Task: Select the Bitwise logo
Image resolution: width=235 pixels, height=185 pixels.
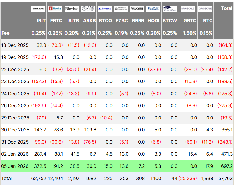Action: pos(71,9)
